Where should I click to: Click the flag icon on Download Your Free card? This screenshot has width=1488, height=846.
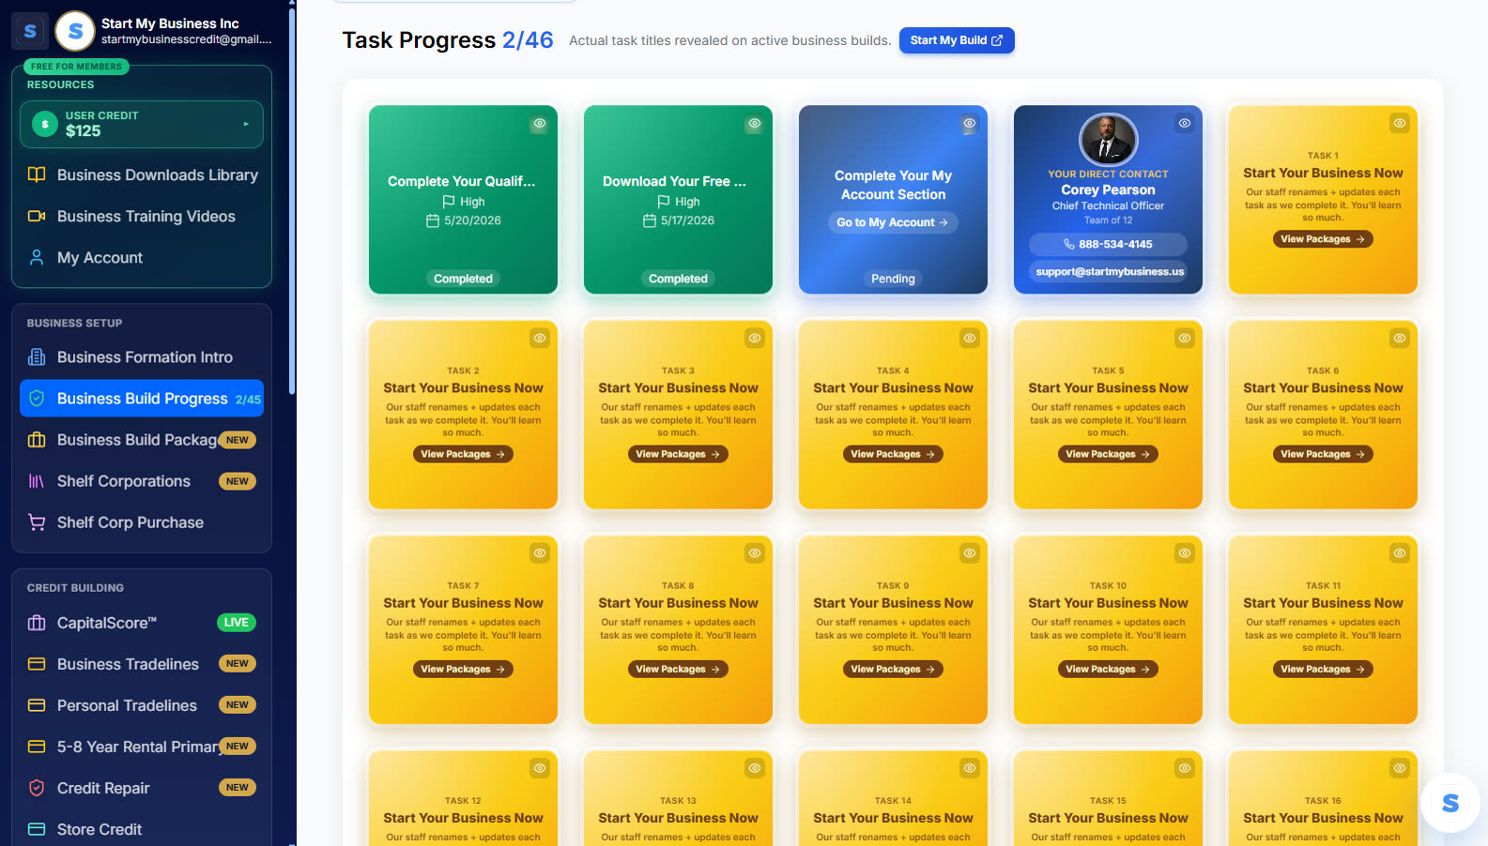tap(664, 202)
